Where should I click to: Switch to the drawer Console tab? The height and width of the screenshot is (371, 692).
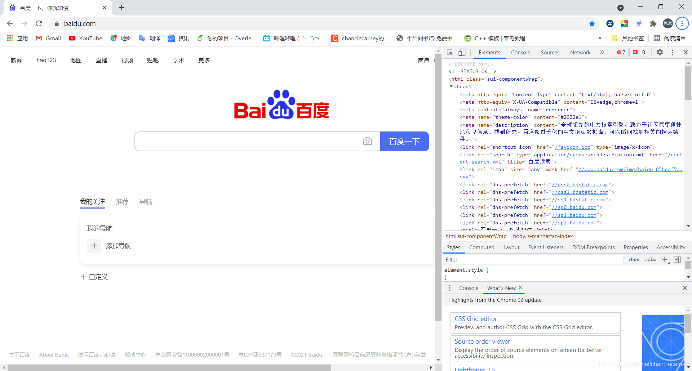point(469,288)
